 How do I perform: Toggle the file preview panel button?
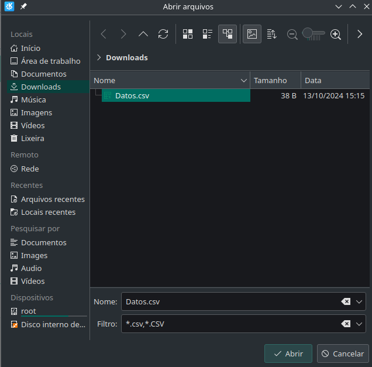click(x=252, y=34)
